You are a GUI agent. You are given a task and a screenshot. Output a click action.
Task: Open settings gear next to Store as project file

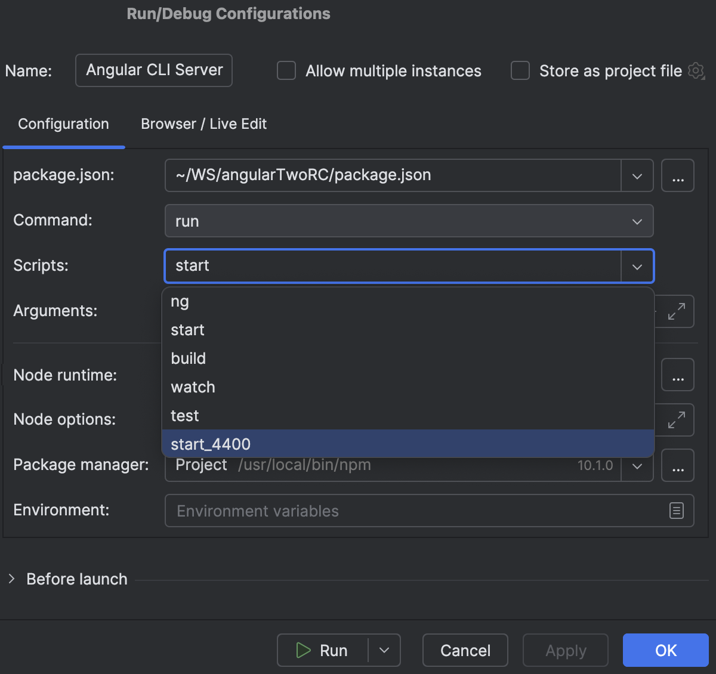pyautogui.click(x=696, y=71)
